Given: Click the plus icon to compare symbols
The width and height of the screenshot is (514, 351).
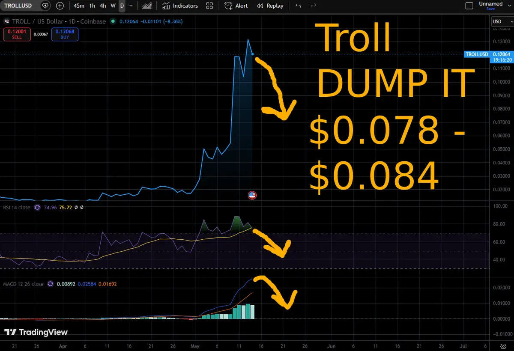Looking at the screenshot, I should (60, 6).
